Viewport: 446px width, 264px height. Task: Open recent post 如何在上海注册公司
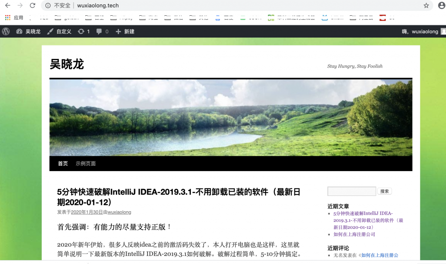354,234
